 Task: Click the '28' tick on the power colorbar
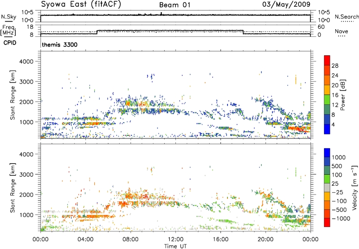pyautogui.click(x=335, y=66)
